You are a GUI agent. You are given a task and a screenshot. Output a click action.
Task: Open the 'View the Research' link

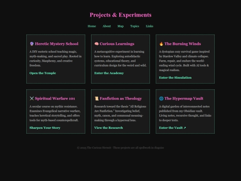[108, 128]
